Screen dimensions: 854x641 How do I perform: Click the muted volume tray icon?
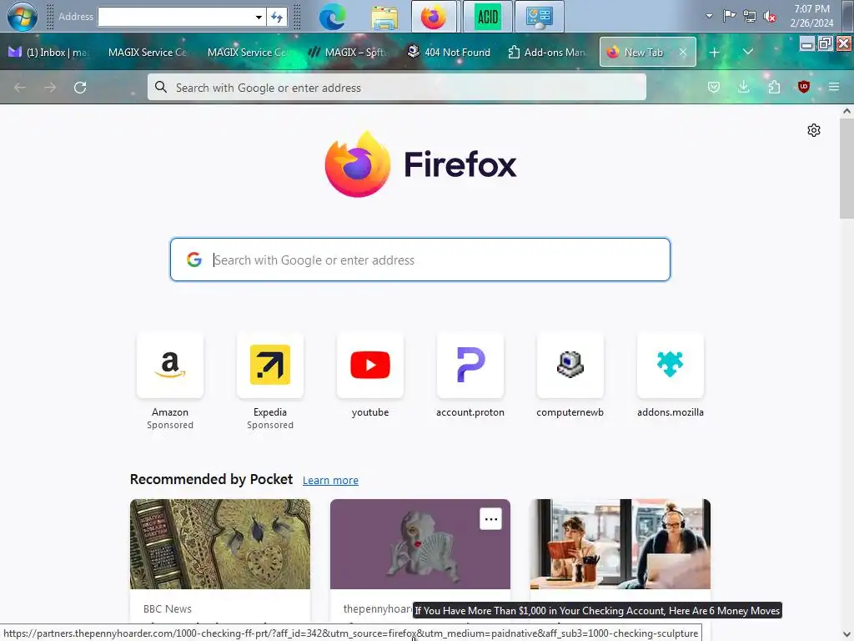770,17
